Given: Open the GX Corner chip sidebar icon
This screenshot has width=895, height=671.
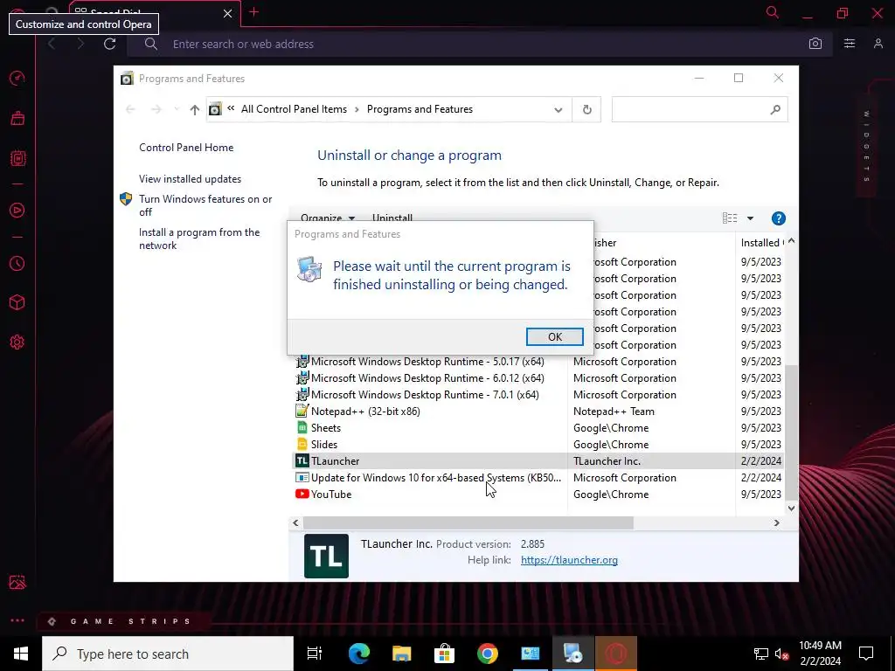Looking at the screenshot, I should 17,158.
